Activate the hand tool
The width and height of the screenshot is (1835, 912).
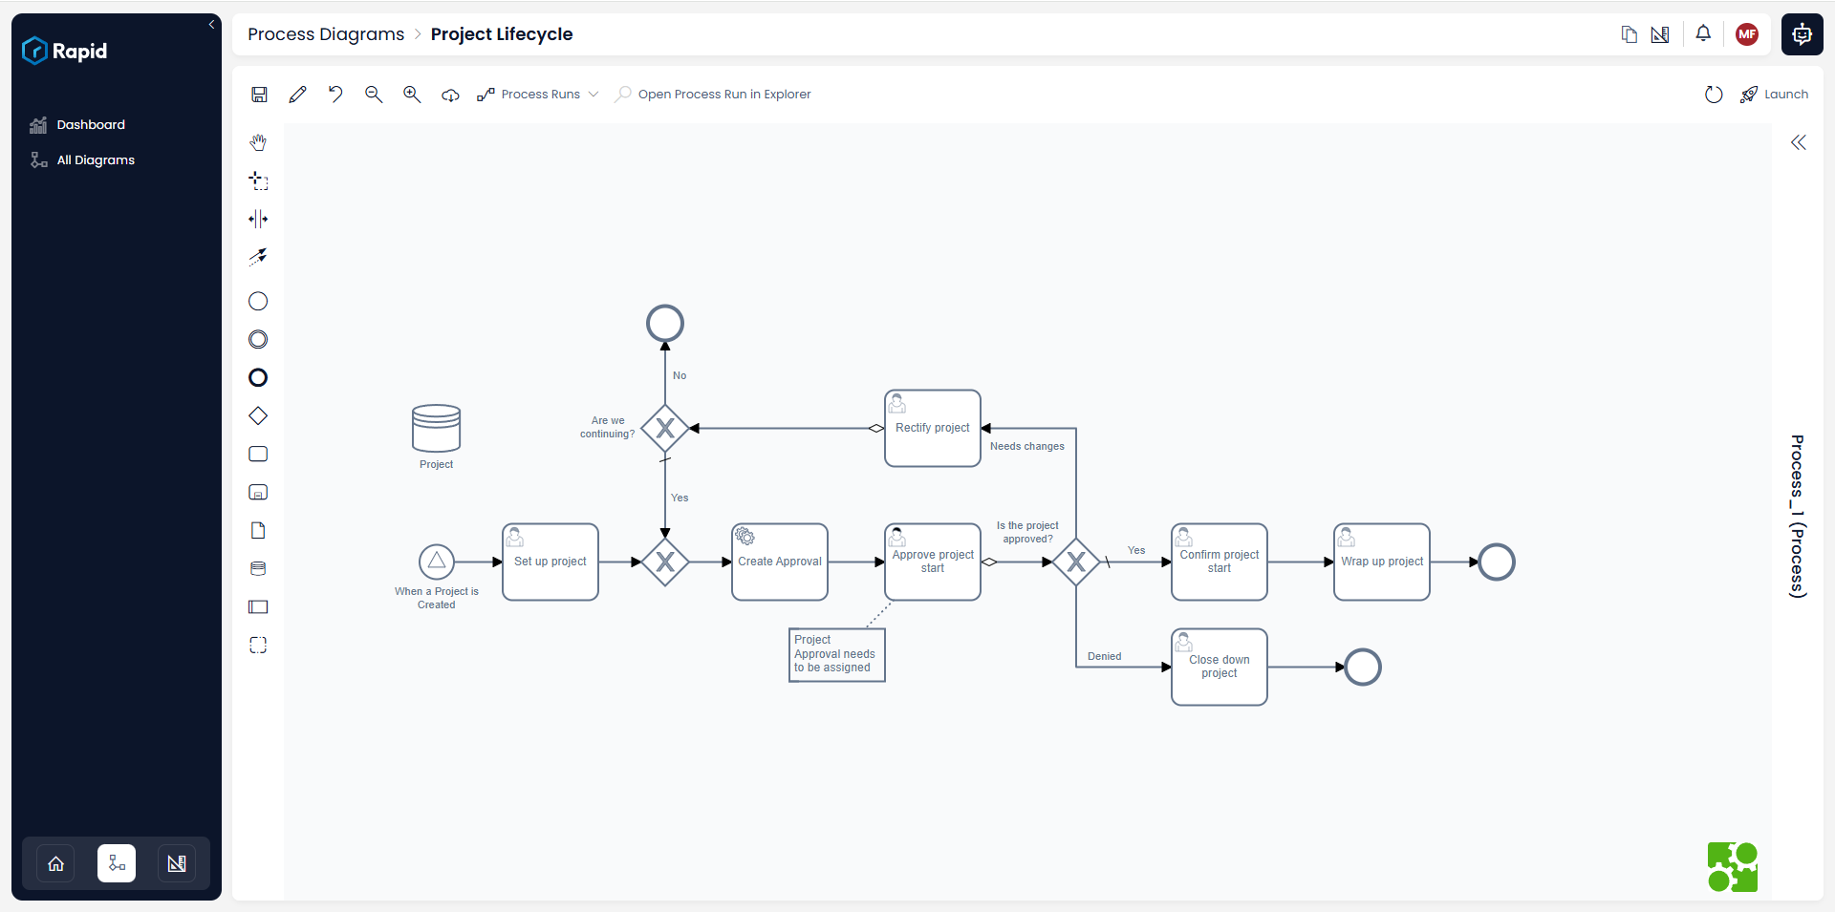coord(258,142)
